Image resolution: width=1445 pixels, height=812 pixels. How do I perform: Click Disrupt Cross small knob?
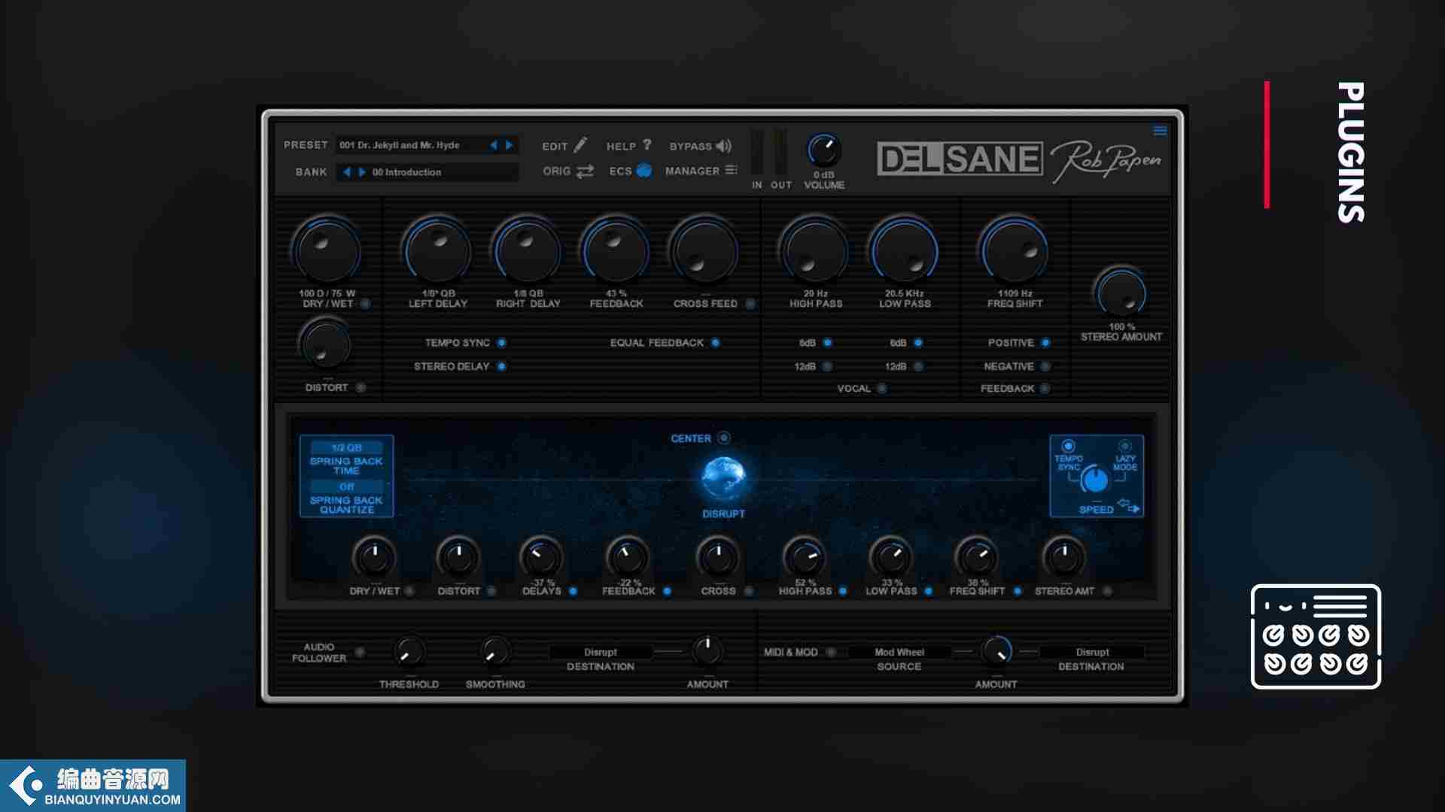click(718, 558)
